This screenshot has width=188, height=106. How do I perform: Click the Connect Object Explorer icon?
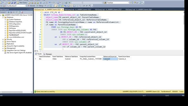9,12
